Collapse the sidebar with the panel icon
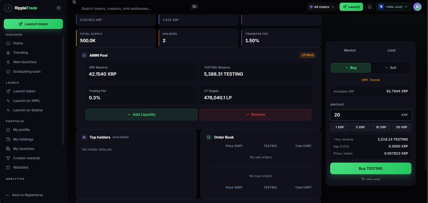 [x=59, y=8]
